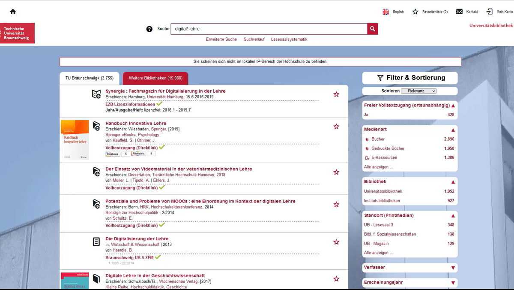Screen dimensions: 514x290
Task: Open the Handbuch Innovative Lehre cover thumbnail
Action: (75, 140)
